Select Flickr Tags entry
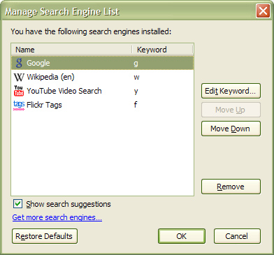The image size is (274, 255). [44, 105]
